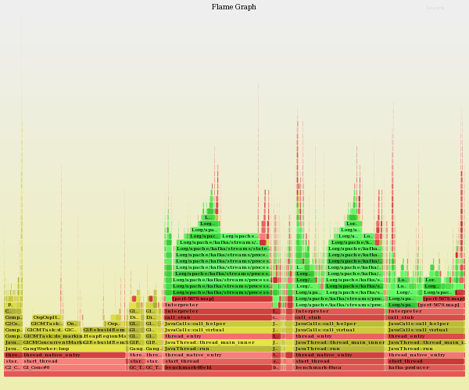This screenshot has height=390, width=469.
Task: Click JavaThread::thread_main_inner above benchmark-08ebl
Action: coord(217,342)
